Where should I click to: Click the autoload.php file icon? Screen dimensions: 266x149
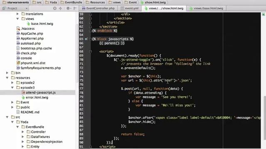(18, 43)
